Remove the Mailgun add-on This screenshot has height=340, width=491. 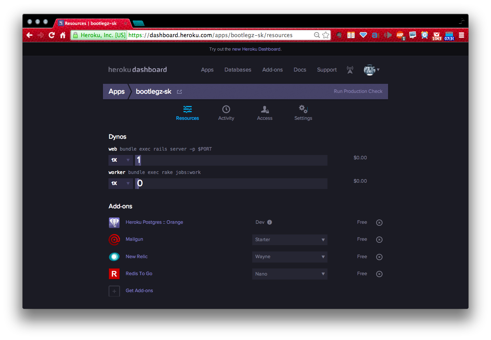(379, 240)
